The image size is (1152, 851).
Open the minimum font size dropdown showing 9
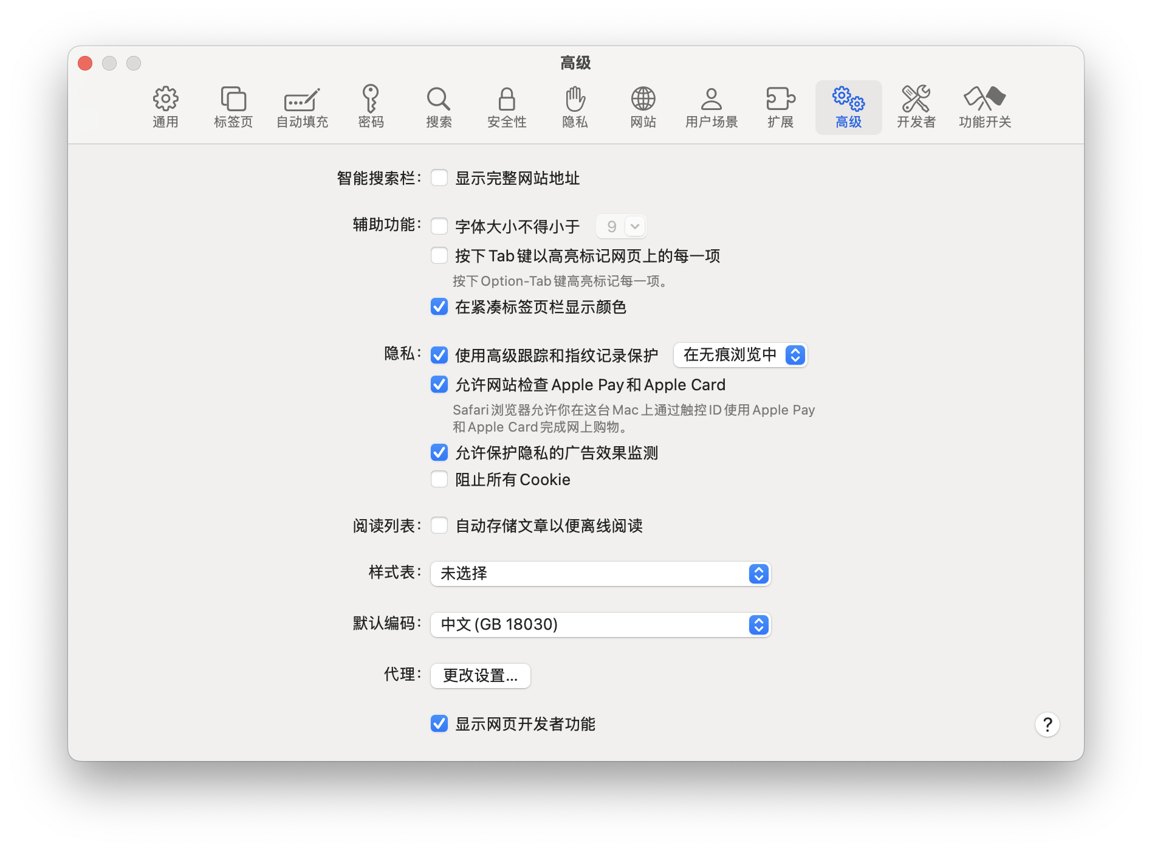[621, 227]
